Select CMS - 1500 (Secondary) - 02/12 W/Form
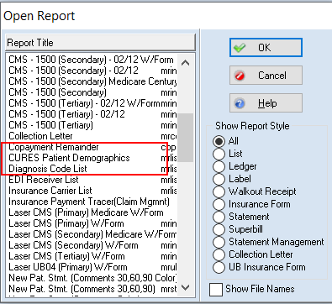The height and width of the screenshot is (304, 332). [x=92, y=60]
